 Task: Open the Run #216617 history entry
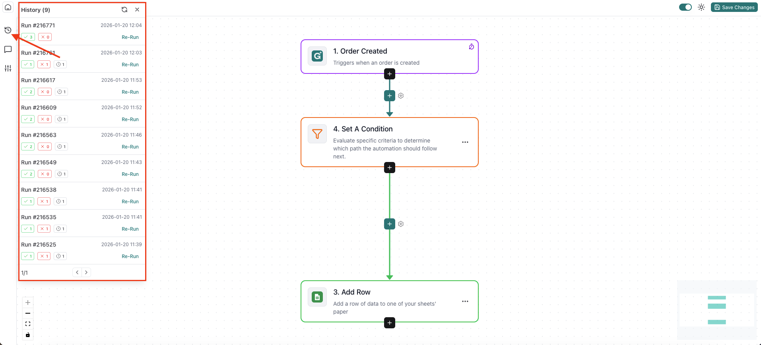38,80
